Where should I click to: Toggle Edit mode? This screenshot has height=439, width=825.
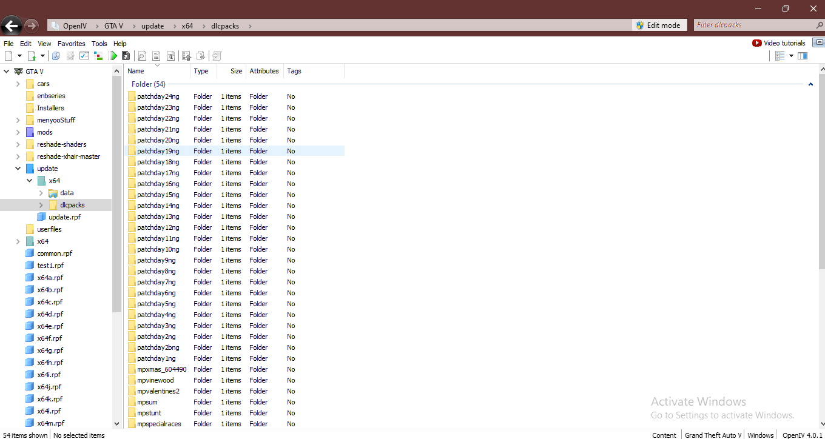click(659, 25)
